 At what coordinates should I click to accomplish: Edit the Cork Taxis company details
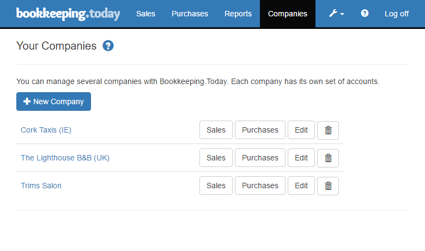(301, 130)
